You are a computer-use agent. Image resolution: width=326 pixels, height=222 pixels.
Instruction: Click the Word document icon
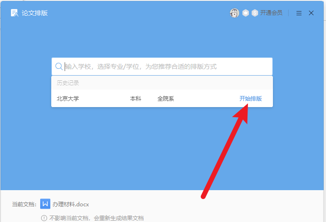click(45, 204)
